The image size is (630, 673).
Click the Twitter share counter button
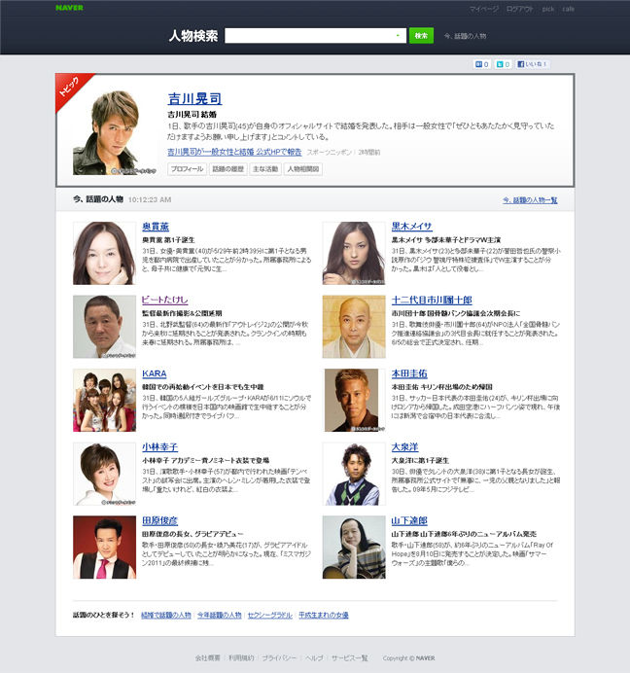click(x=503, y=64)
